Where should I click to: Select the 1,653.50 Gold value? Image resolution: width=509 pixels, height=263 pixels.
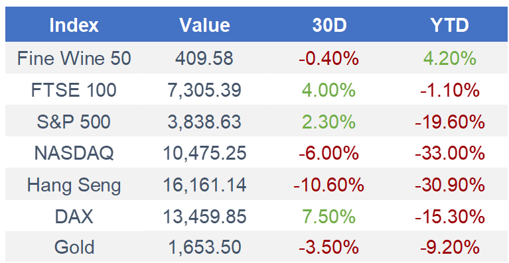(x=204, y=248)
